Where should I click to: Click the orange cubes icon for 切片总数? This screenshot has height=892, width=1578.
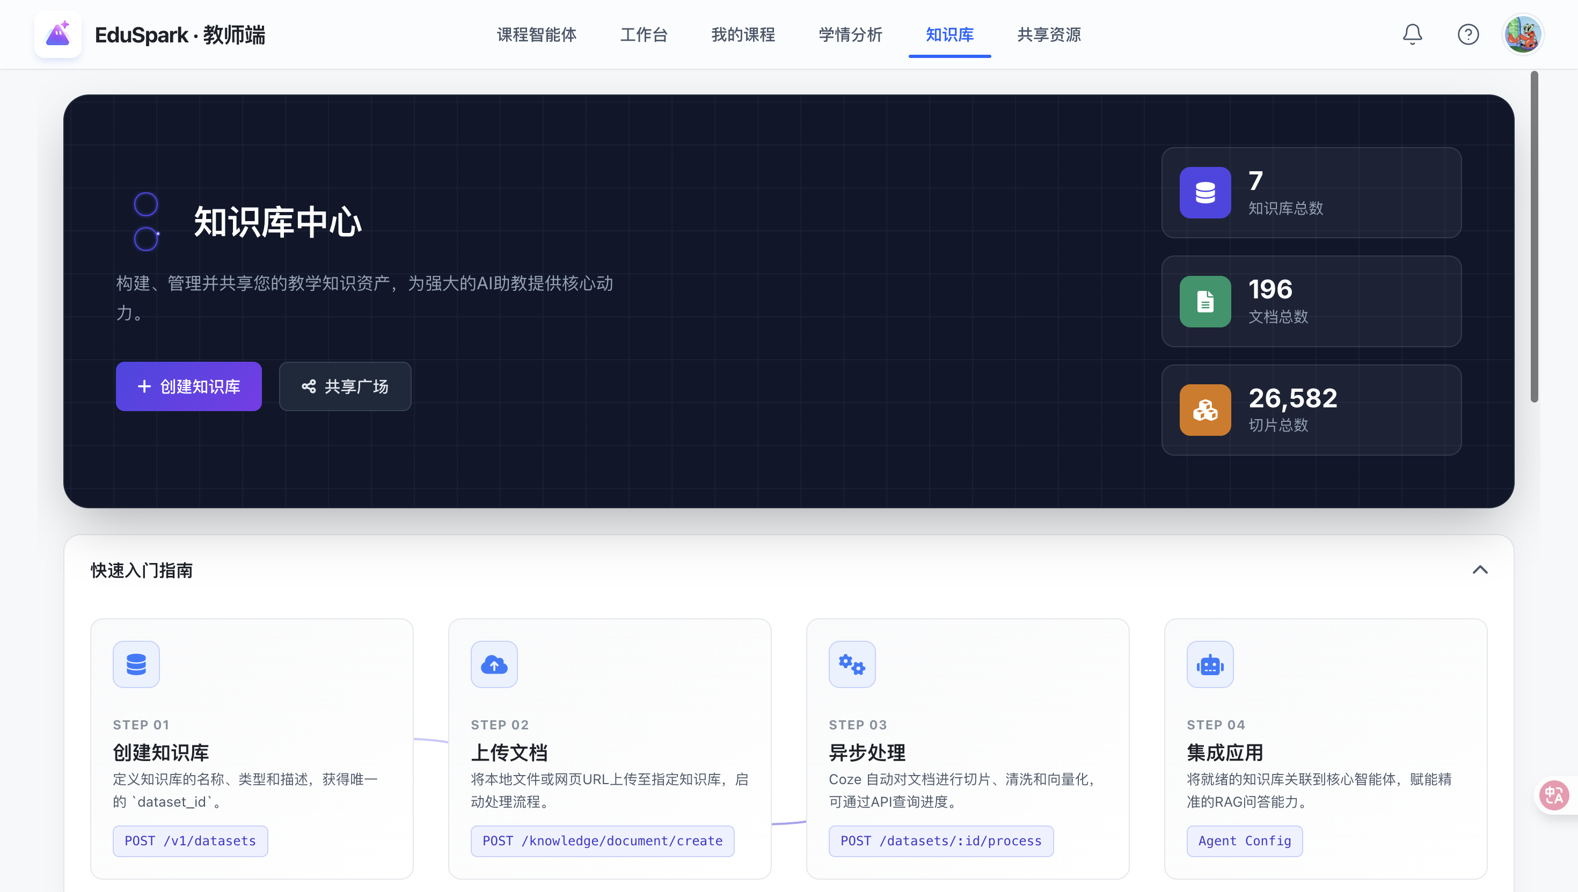coord(1205,410)
